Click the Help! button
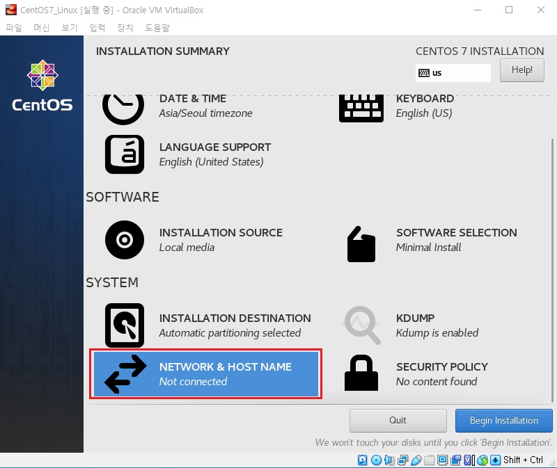This screenshot has height=468, width=557. click(x=521, y=70)
